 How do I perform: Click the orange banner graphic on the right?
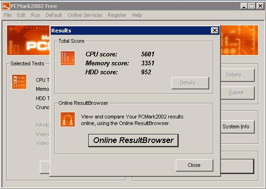coord(239,40)
